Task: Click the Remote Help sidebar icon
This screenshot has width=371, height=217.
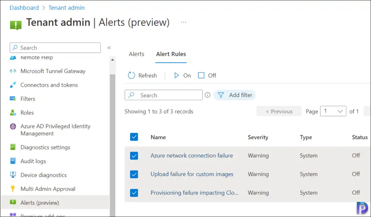Action: [x=13, y=58]
